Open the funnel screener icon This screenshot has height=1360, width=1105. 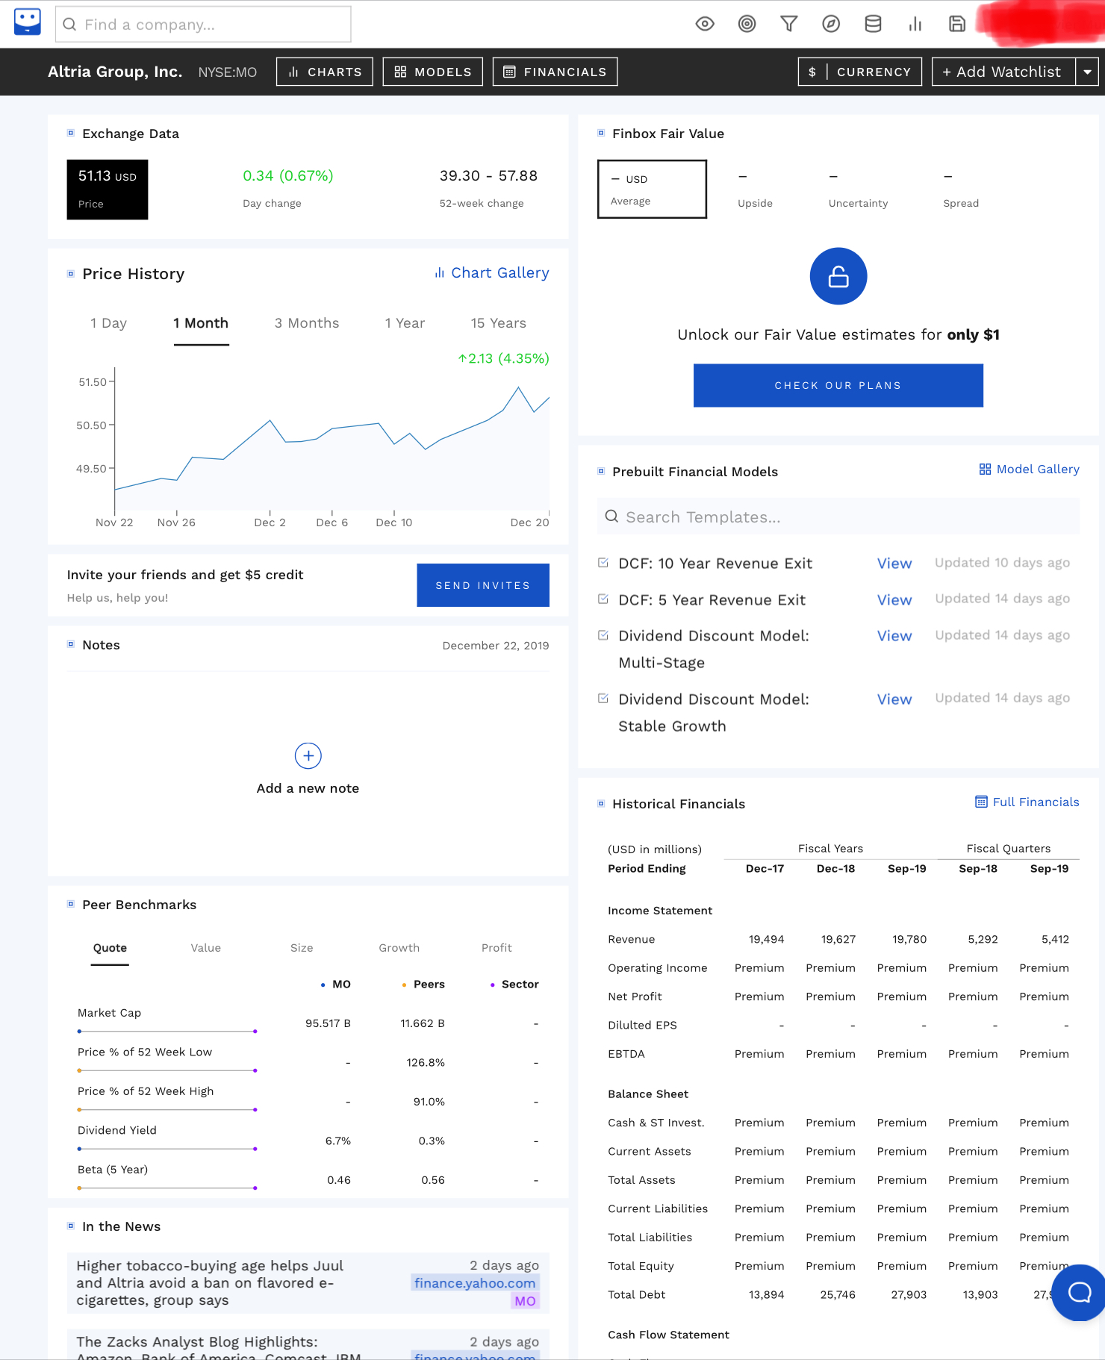coord(788,24)
